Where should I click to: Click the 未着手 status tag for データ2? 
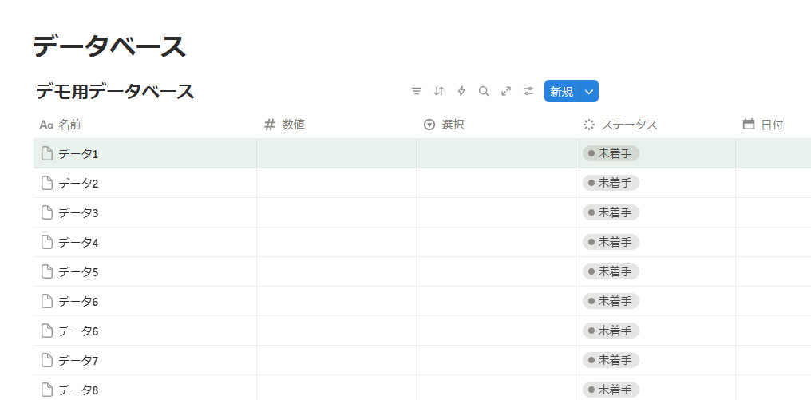coord(611,183)
